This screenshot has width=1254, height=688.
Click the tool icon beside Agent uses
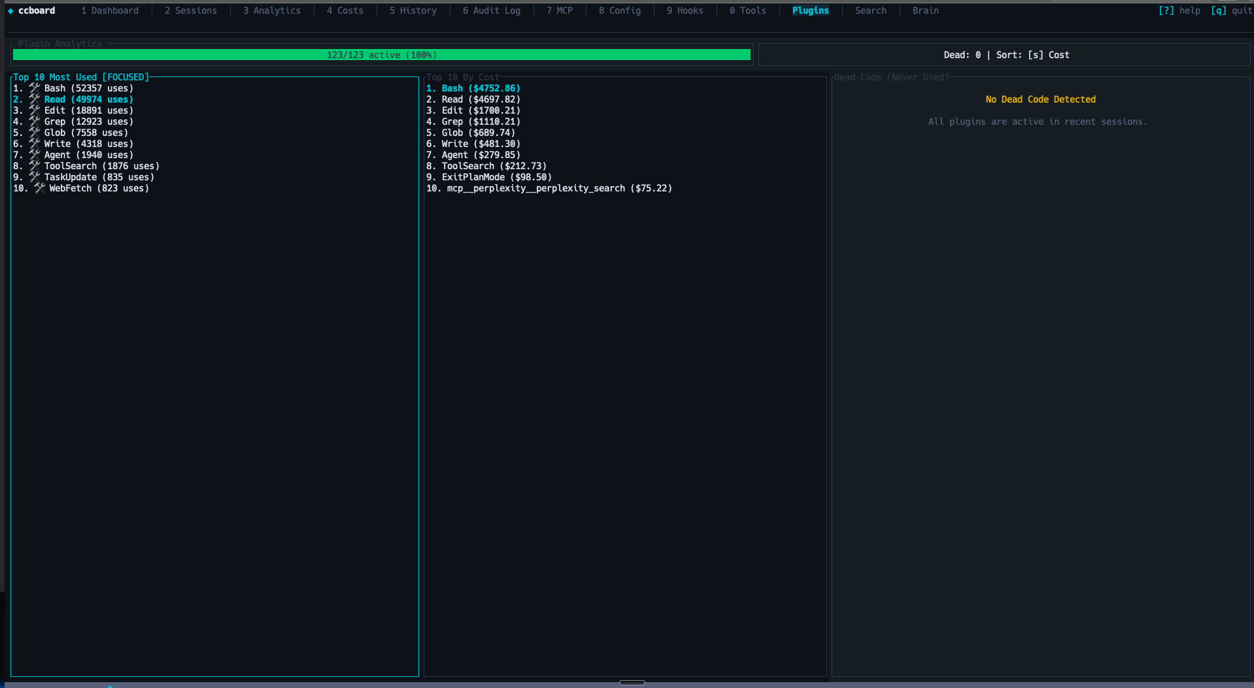(35, 155)
